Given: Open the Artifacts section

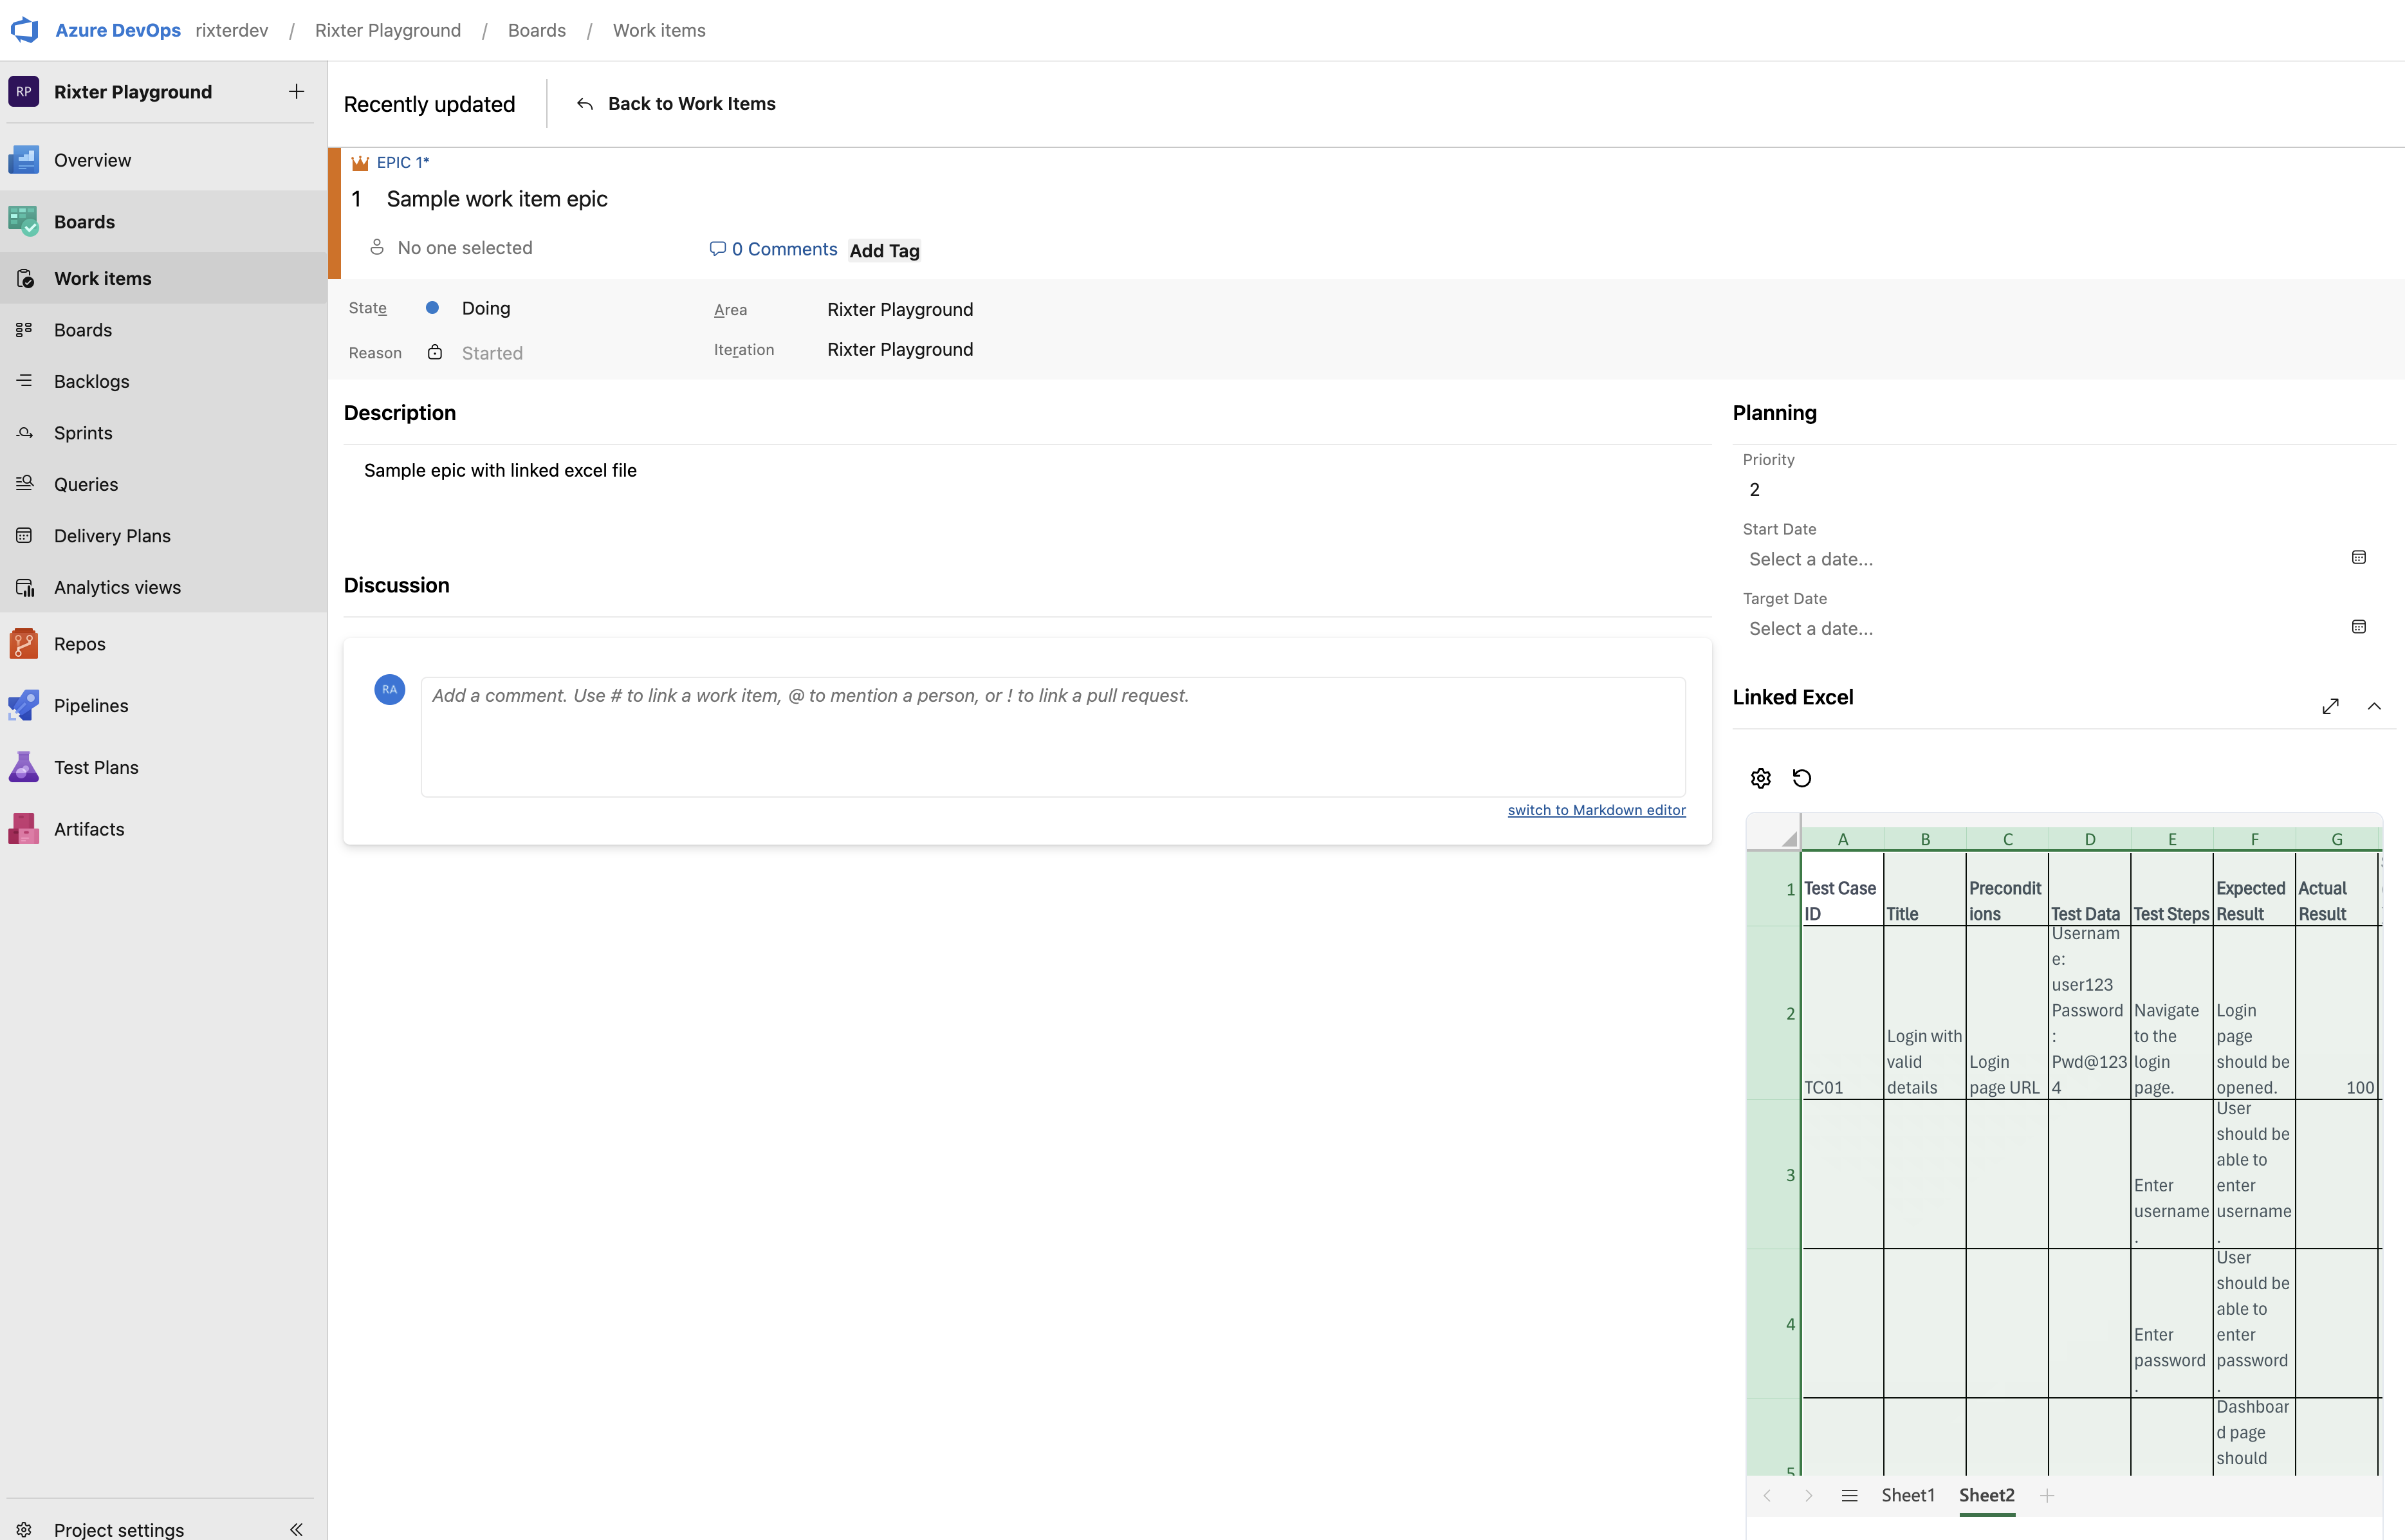Looking at the screenshot, I should [89, 828].
